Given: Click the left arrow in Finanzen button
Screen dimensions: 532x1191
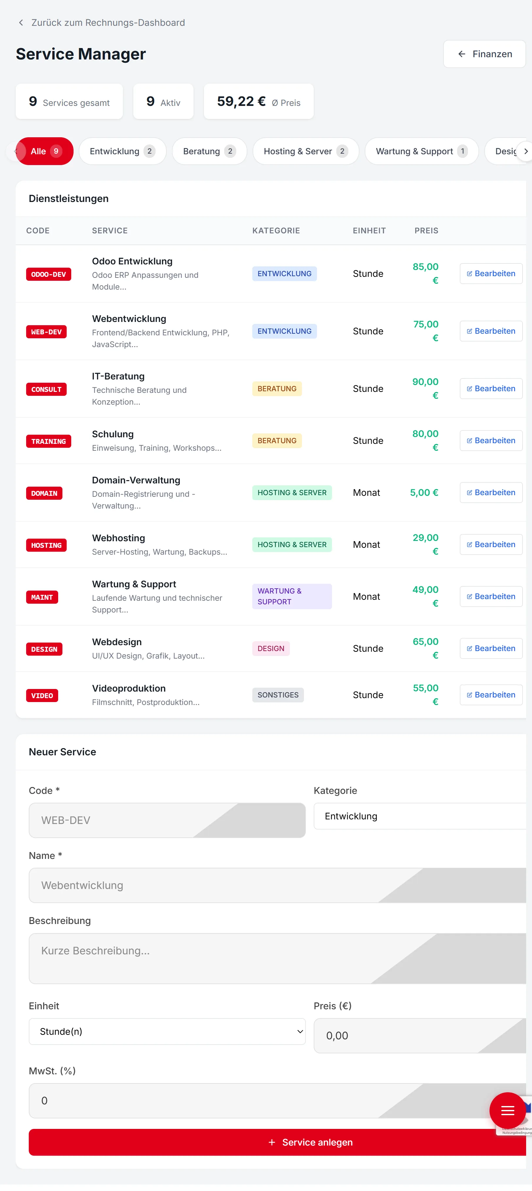Looking at the screenshot, I should (x=461, y=54).
